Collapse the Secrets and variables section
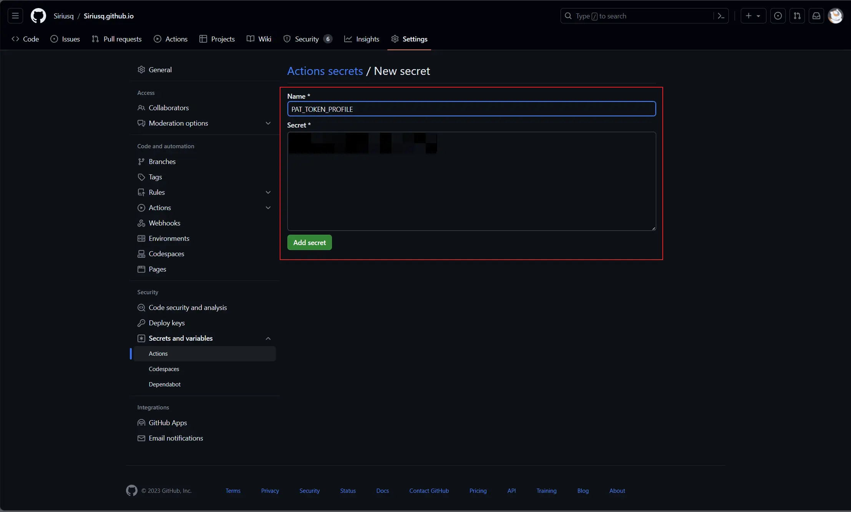851x512 pixels. click(x=268, y=338)
